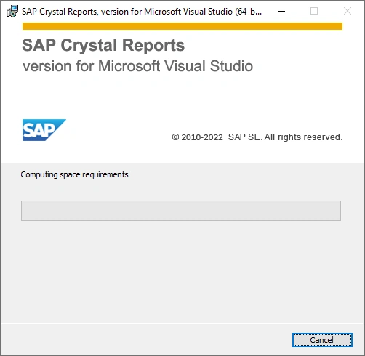Cancel the installation

click(322, 340)
